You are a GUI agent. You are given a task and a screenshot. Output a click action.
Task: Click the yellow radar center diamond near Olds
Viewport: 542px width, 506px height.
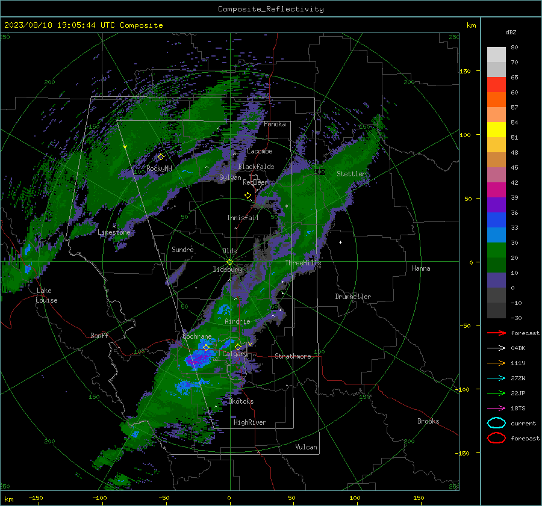[x=230, y=262]
